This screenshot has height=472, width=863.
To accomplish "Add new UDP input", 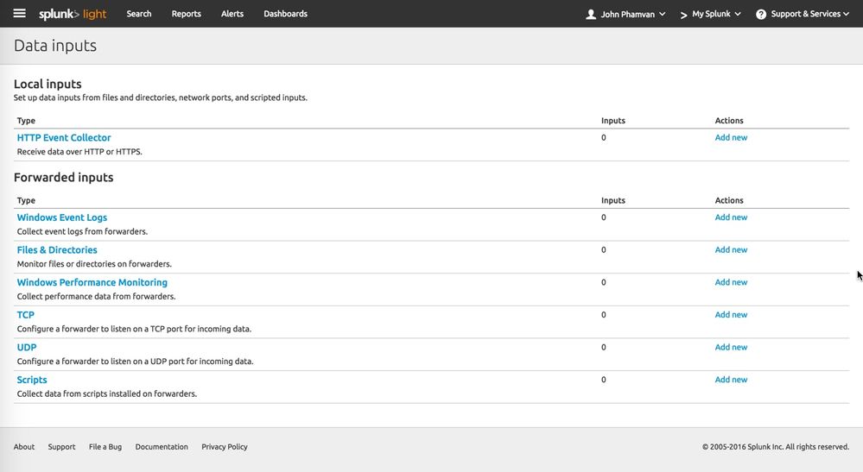I will [731, 347].
